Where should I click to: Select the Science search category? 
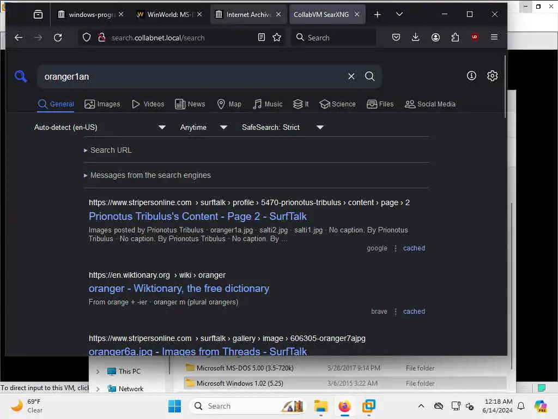(338, 104)
